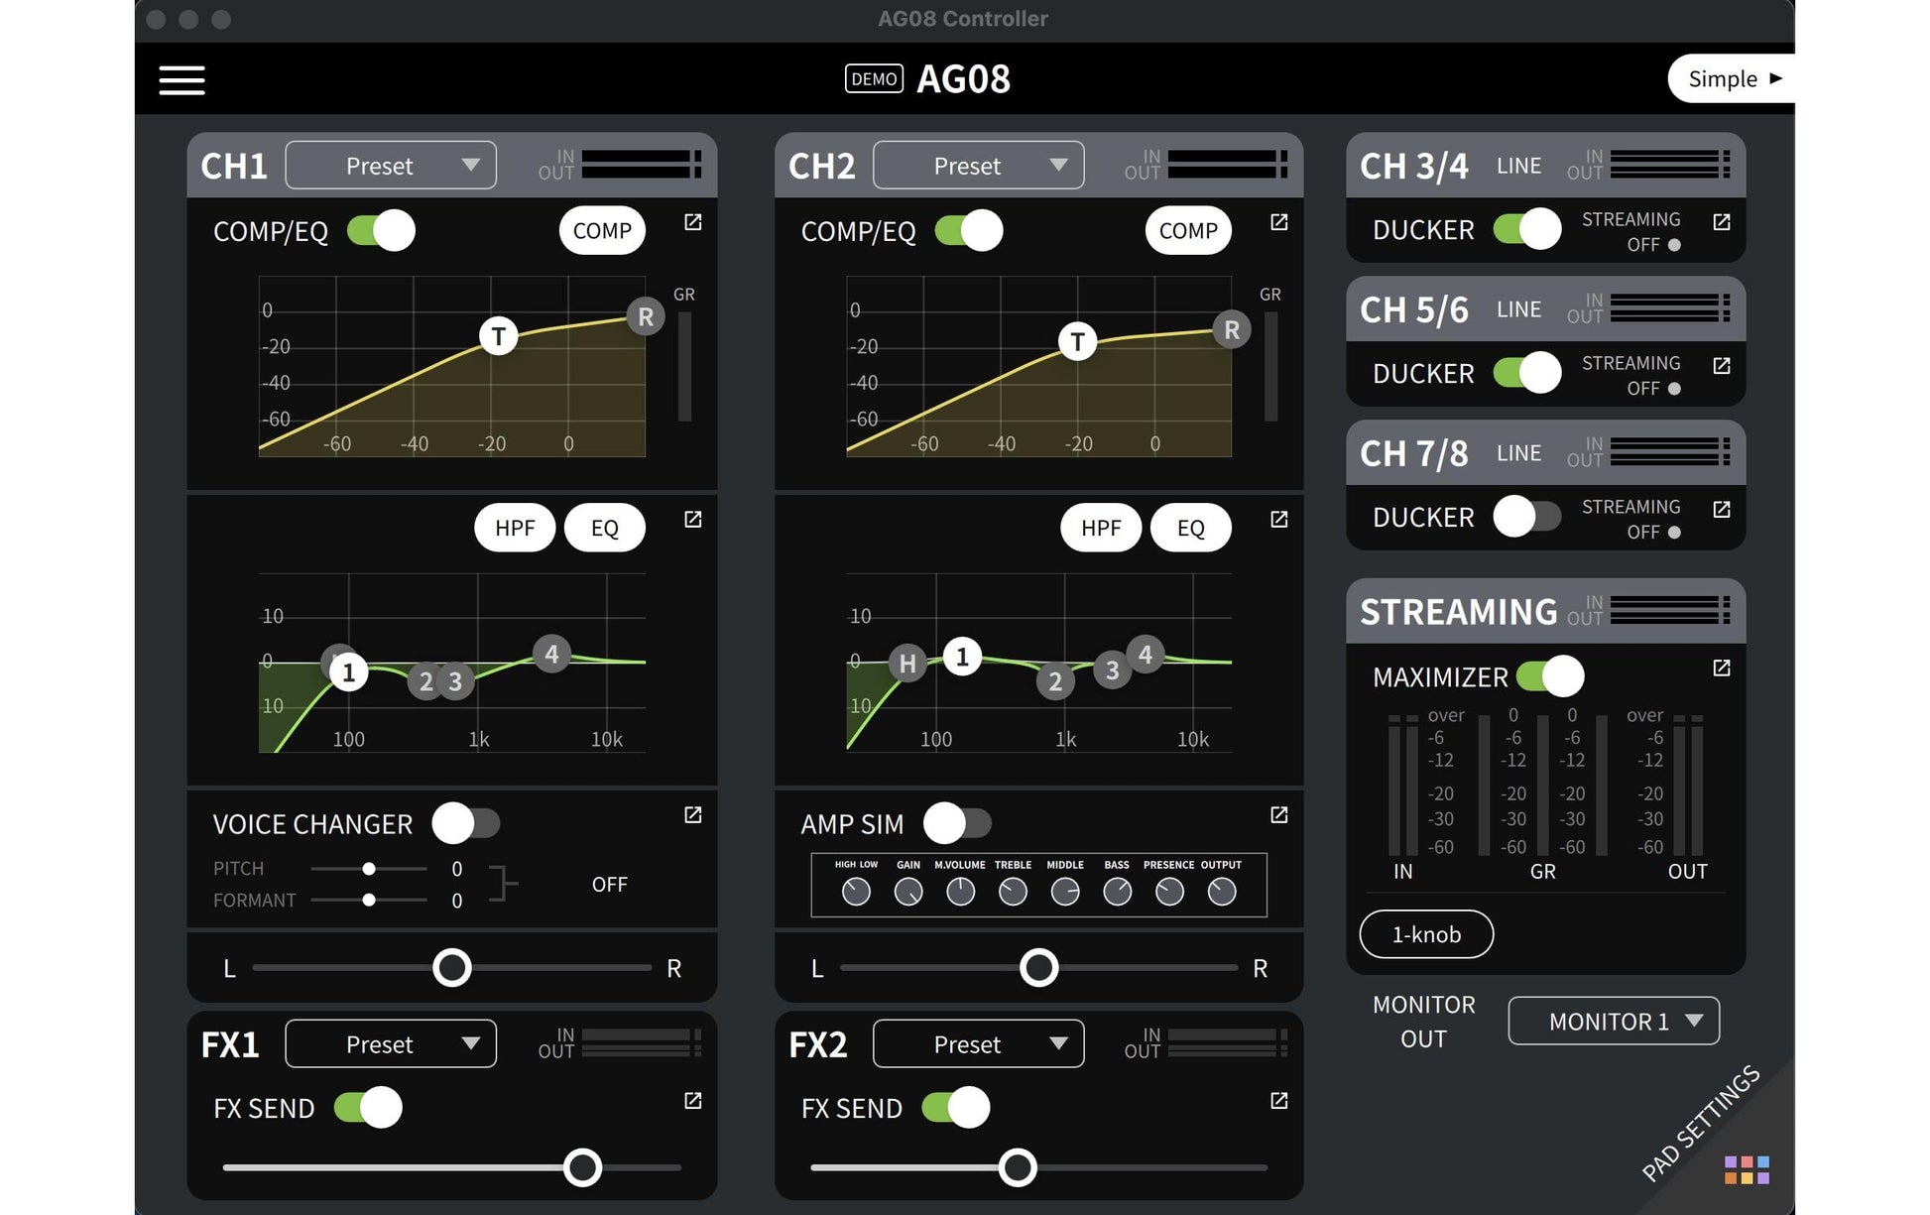Pop out CH 5/6 ducker settings
The height and width of the screenshot is (1215, 1930).
tap(1722, 366)
